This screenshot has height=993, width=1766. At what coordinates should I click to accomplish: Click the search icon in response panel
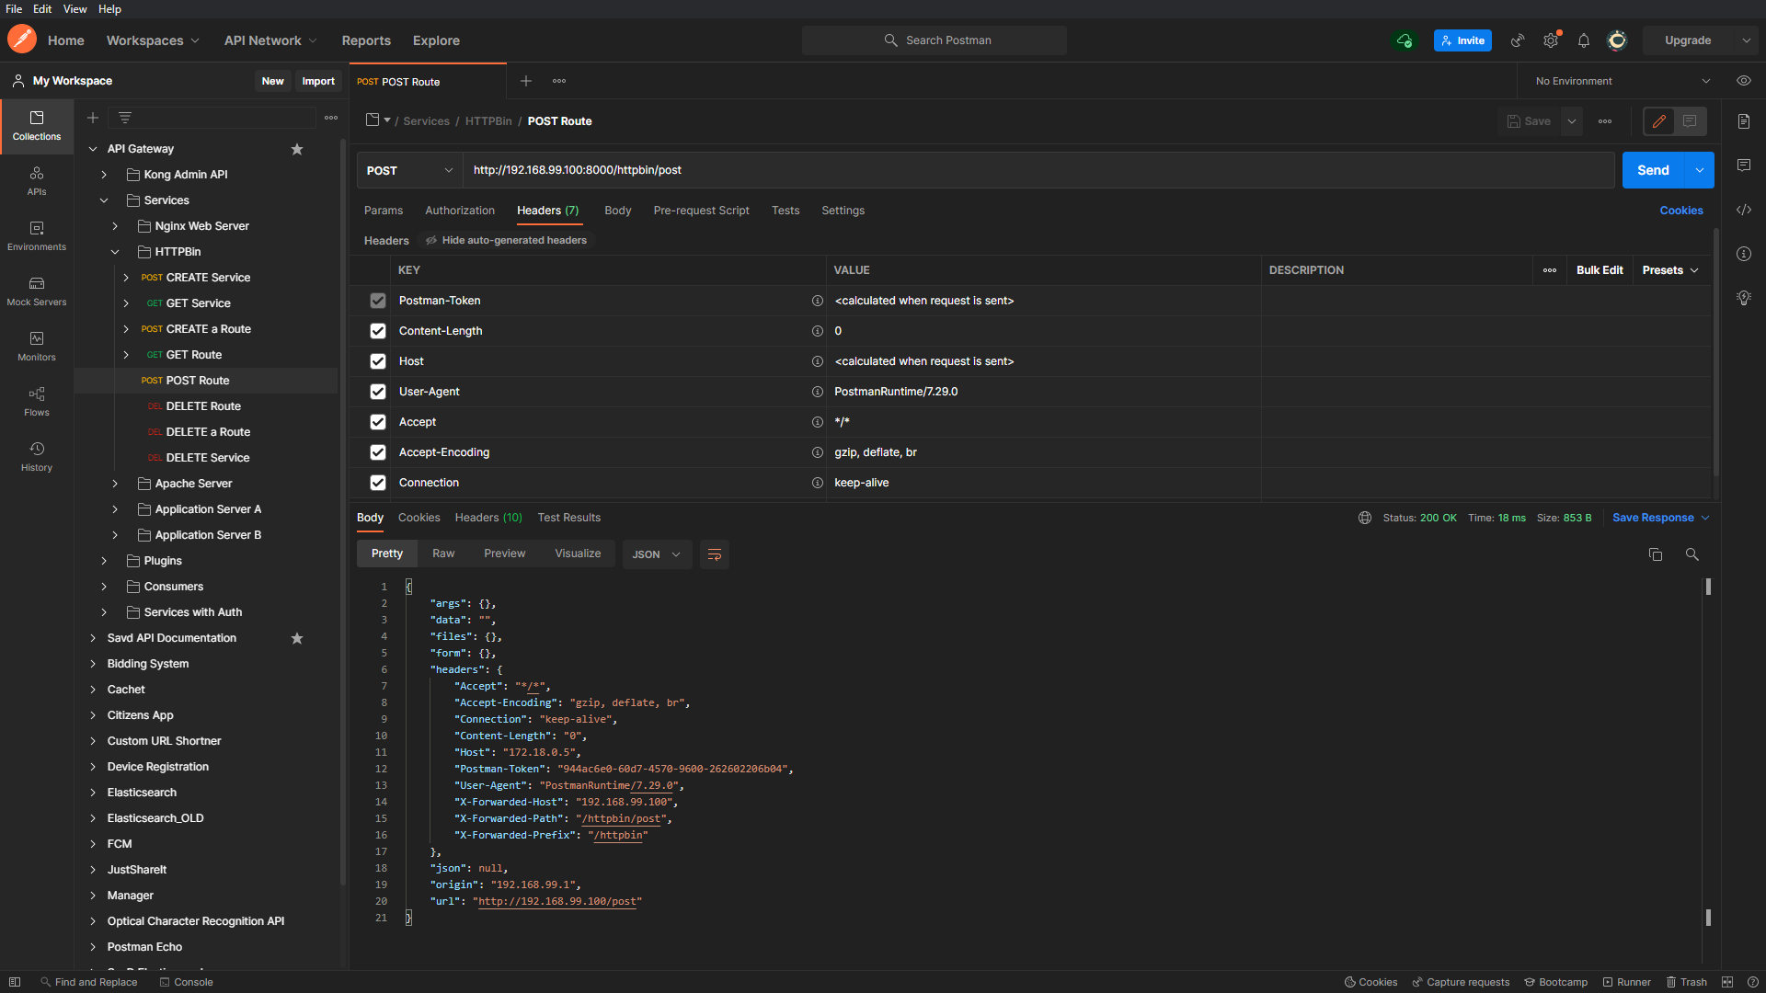1691,554
